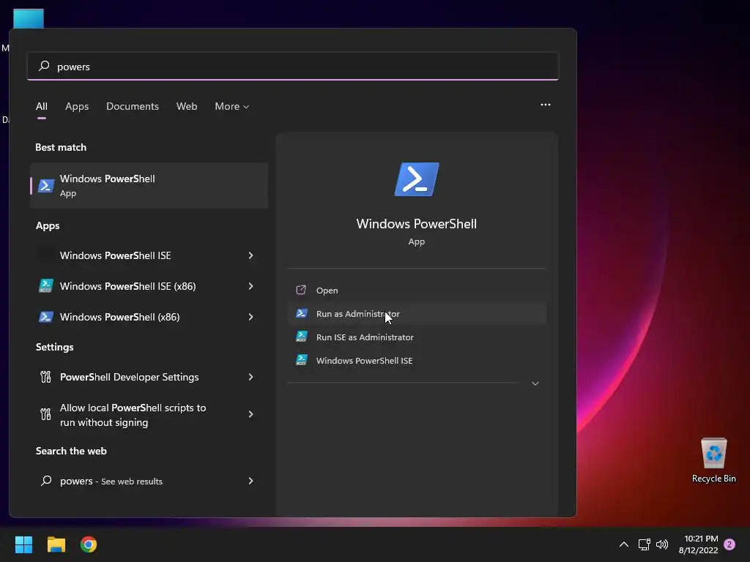
Task: Click Windows PowerShell ISE icon in details pane
Action: click(301, 360)
